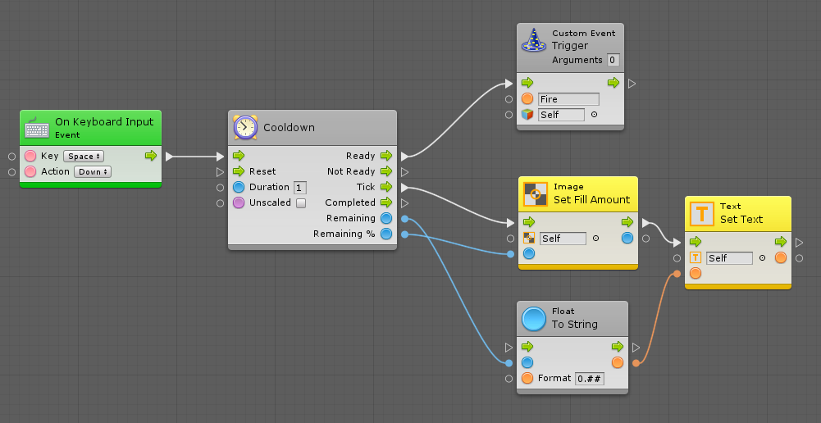The image size is (821, 423).
Task: Click the Arguments count field on Trigger node
Action: pos(613,61)
